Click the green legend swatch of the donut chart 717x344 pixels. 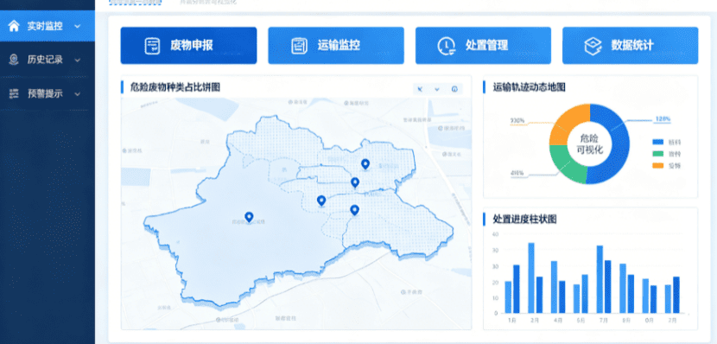pyautogui.click(x=657, y=154)
